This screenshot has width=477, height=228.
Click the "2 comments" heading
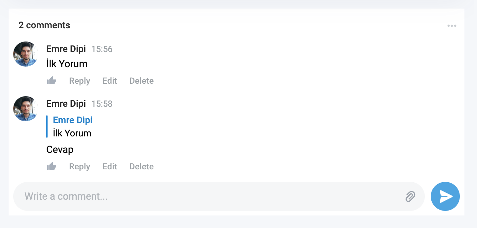tap(44, 25)
